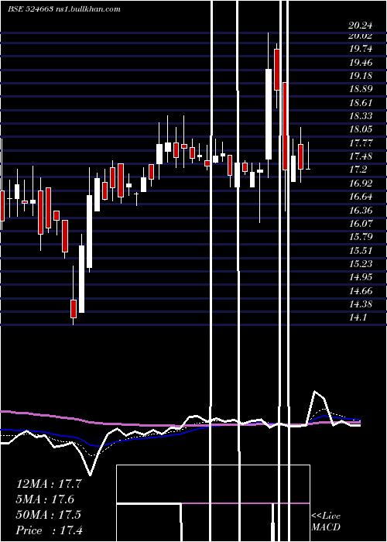Select the 18.89 price axis label

point(361,89)
